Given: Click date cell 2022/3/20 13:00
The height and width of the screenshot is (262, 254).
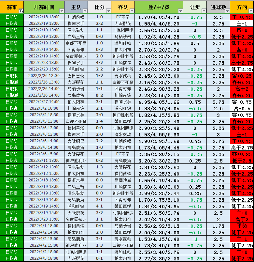Looking at the screenshot, I should coord(44,219).
